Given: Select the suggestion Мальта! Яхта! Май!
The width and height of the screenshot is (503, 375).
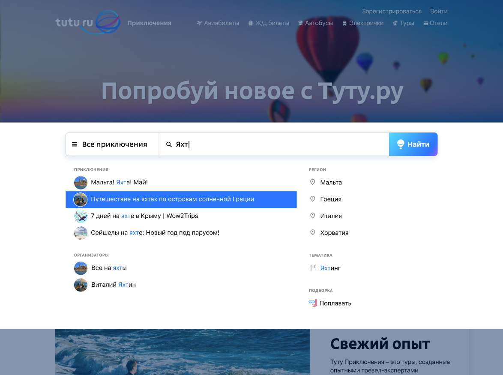Looking at the screenshot, I should (x=119, y=182).
